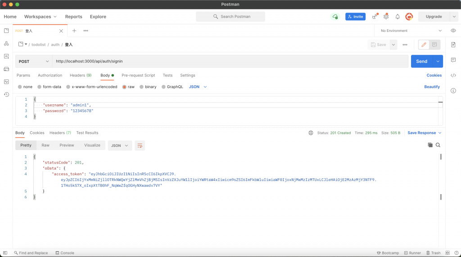Open the request body JSON format dropdown
The height and width of the screenshot is (257, 461).
point(198,87)
